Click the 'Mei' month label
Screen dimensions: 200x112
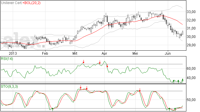(x=135, y=53)
